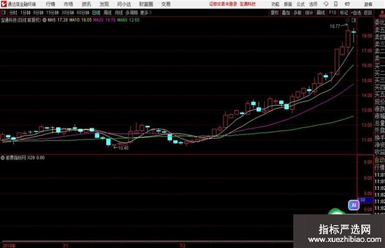The height and width of the screenshot is (248, 385).
Task: Open the dropdown beside 股票指标网 sub-indicator
Action: 2,158
